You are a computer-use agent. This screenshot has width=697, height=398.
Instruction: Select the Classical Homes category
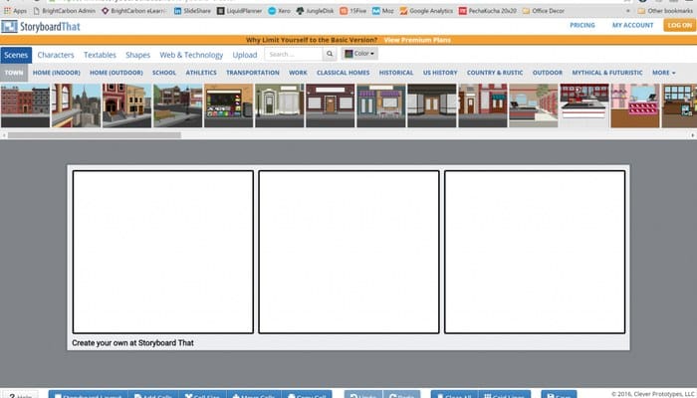click(x=343, y=73)
